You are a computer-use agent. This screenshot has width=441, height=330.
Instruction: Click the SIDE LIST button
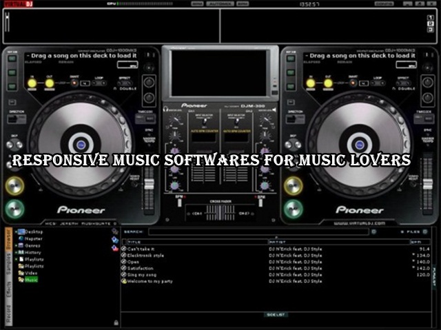pyautogui.click(x=276, y=315)
